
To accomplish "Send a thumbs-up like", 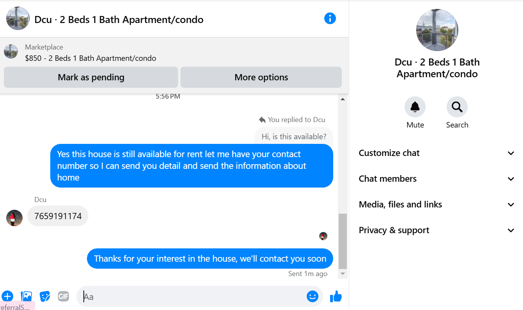I will pos(336,297).
